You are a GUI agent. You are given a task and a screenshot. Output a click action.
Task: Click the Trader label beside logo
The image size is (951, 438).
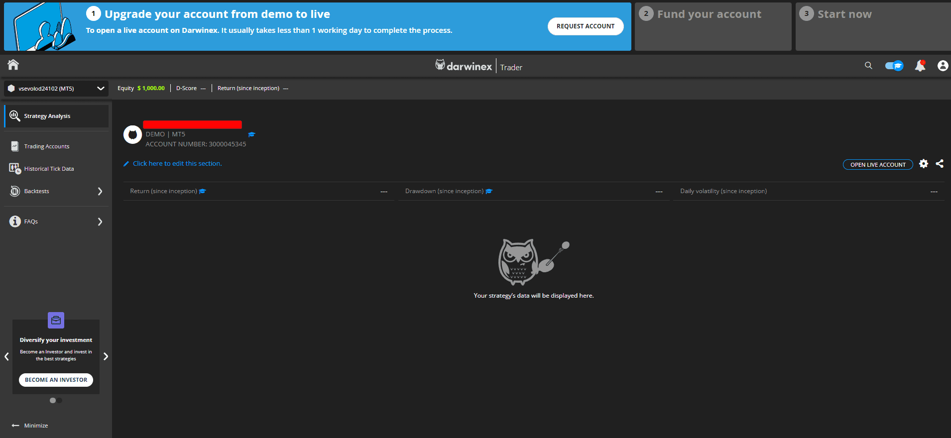(x=511, y=68)
